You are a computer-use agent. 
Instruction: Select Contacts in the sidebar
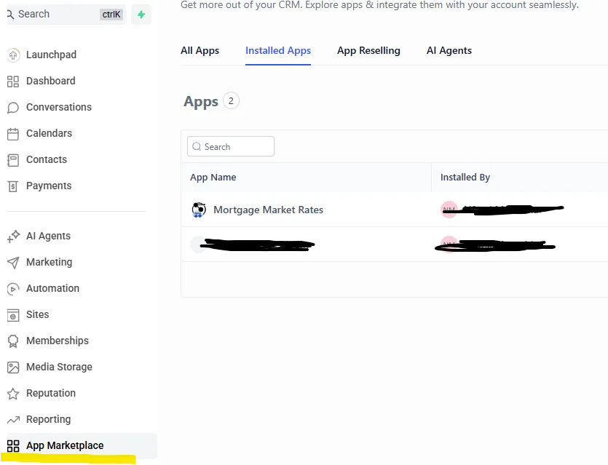[x=47, y=159]
